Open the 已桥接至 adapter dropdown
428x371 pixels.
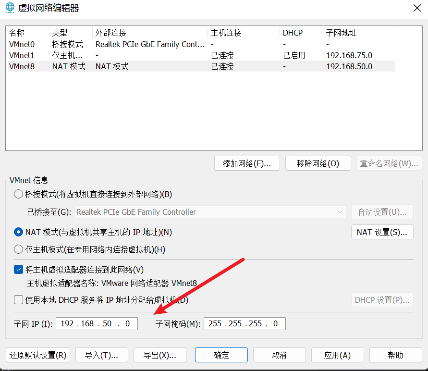(210, 212)
